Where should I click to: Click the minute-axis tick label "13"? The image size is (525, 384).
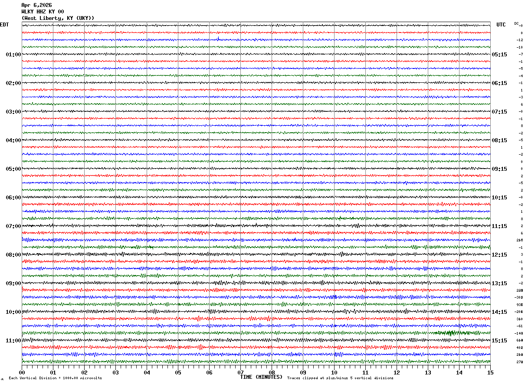428,372
